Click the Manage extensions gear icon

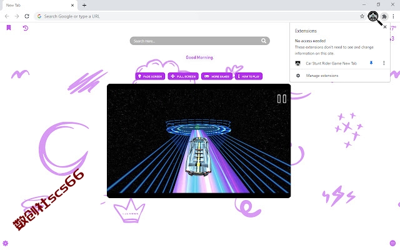(x=298, y=76)
